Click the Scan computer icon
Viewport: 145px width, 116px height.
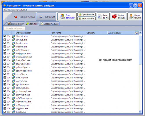(62, 16)
